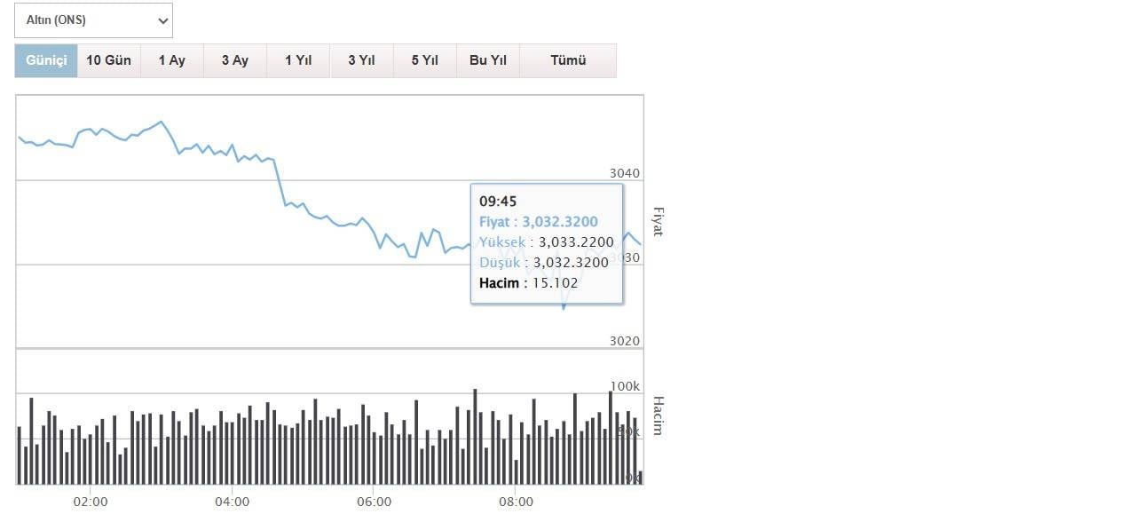The height and width of the screenshot is (530, 1136).
Task: Switch to the 10 Gün range
Action: 108,60
